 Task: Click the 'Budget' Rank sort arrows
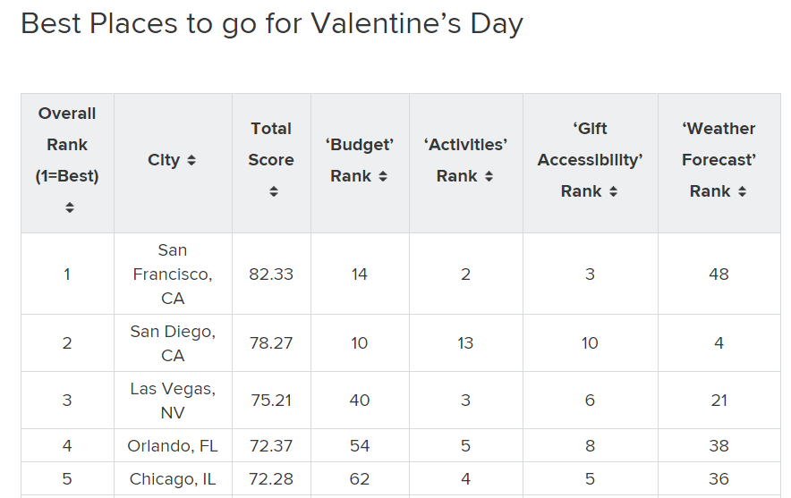(383, 177)
